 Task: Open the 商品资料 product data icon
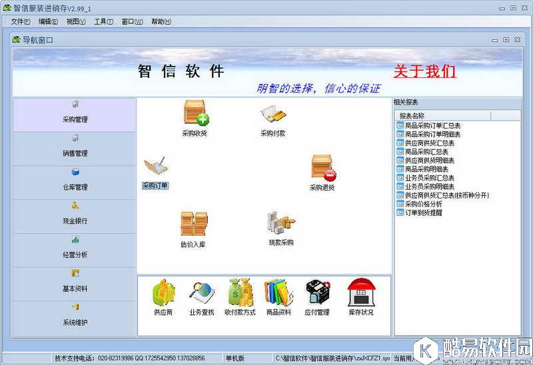(x=278, y=293)
